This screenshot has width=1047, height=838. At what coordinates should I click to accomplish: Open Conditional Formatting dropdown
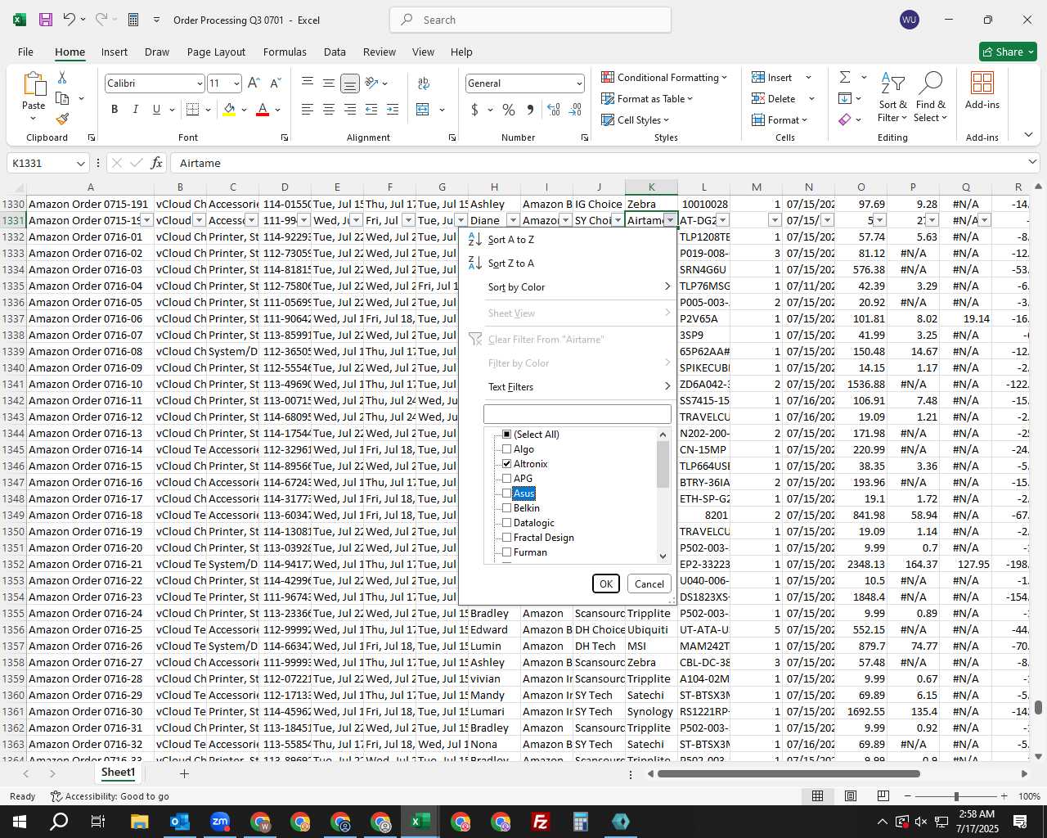pos(664,77)
